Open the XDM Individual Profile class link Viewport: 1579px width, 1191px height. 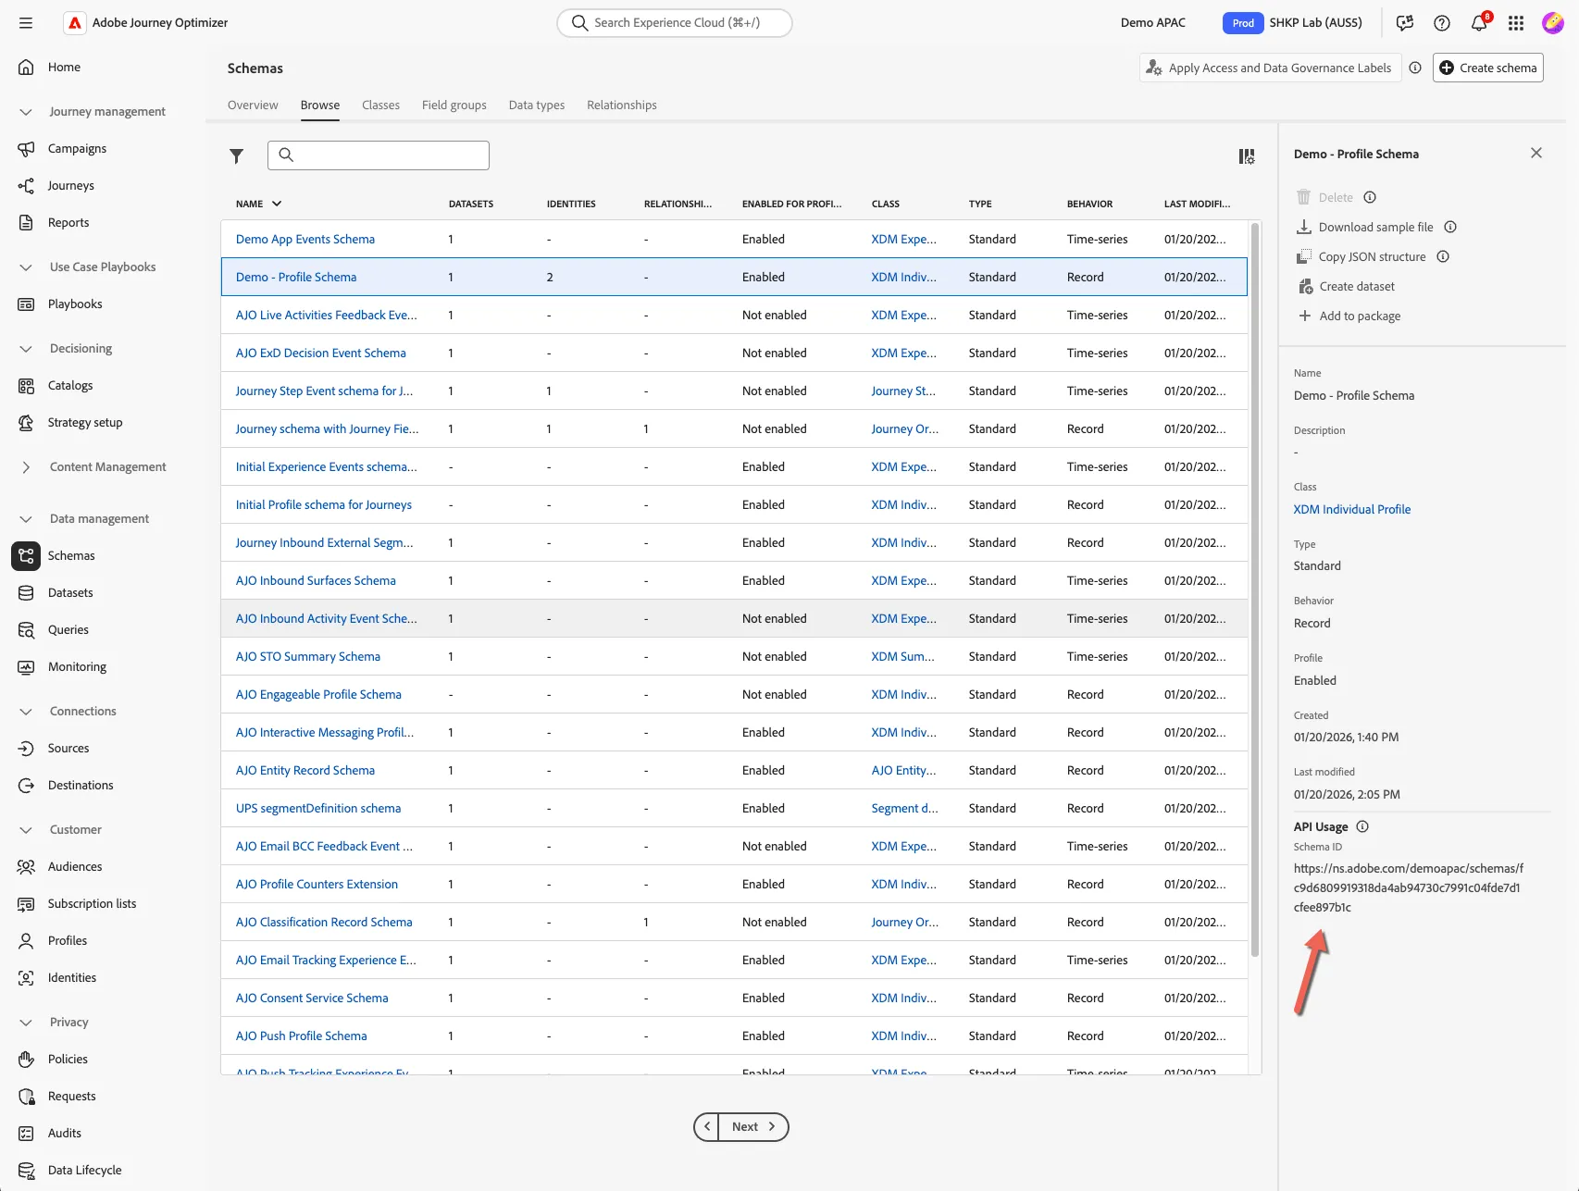(x=1351, y=509)
